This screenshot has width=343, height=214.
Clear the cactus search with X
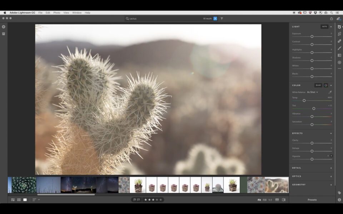point(215,19)
